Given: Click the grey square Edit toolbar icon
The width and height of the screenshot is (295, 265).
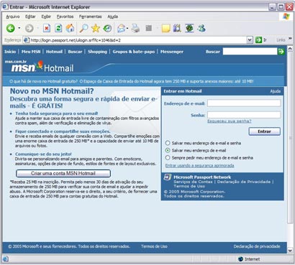Looking at the screenshot, I should 149,28.
